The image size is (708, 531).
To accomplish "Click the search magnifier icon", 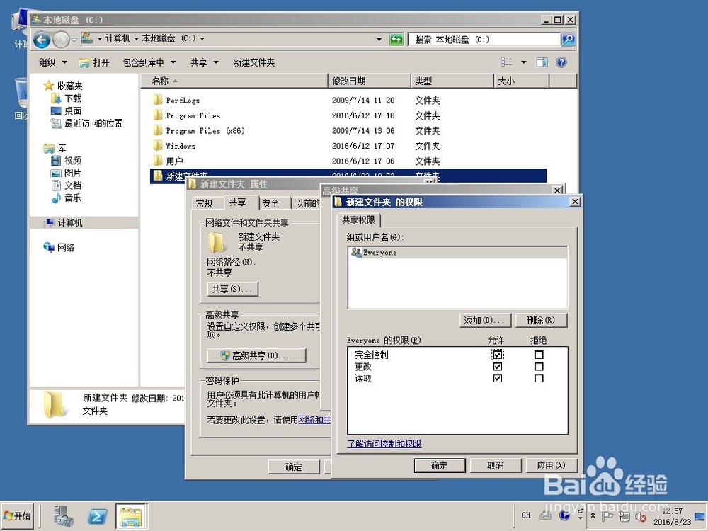I will 566,39.
